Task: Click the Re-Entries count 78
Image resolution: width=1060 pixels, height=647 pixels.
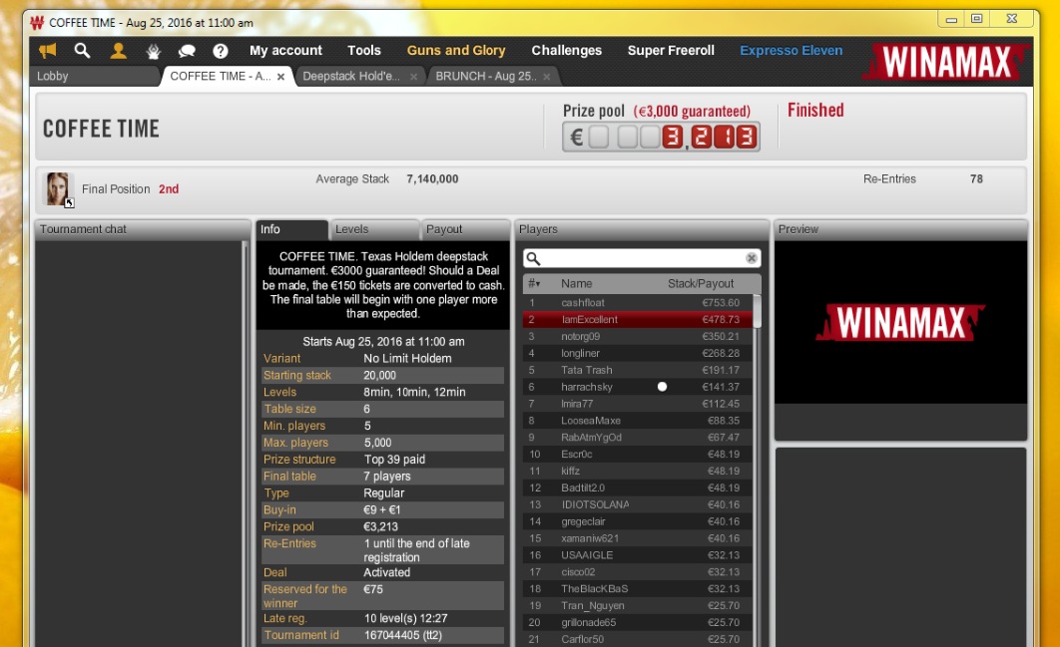Action: (x=976, y=179)
